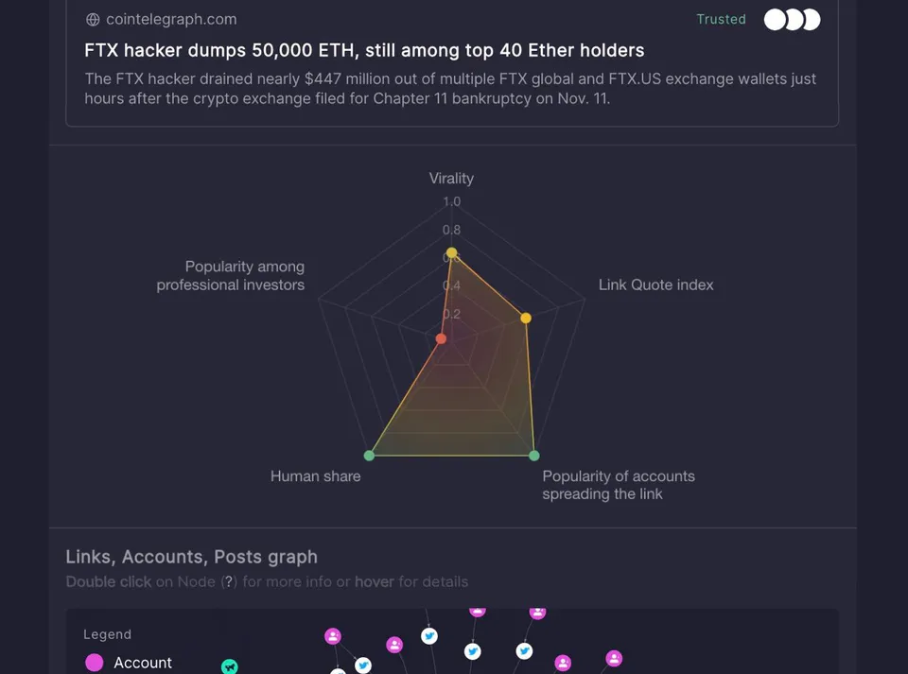This screenshot has width=908, height=674.
Task: Open the cointelegraph.com source link
Action: [171, 20]
